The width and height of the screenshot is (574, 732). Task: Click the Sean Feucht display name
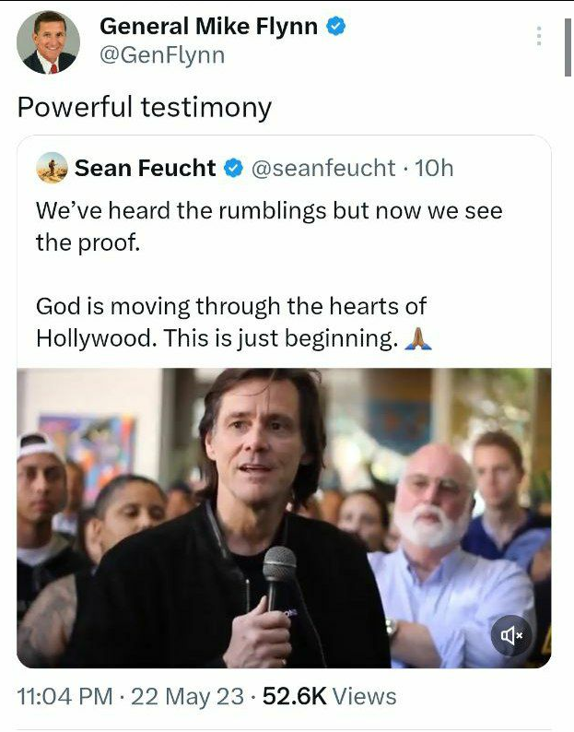(x=146, y=168)
